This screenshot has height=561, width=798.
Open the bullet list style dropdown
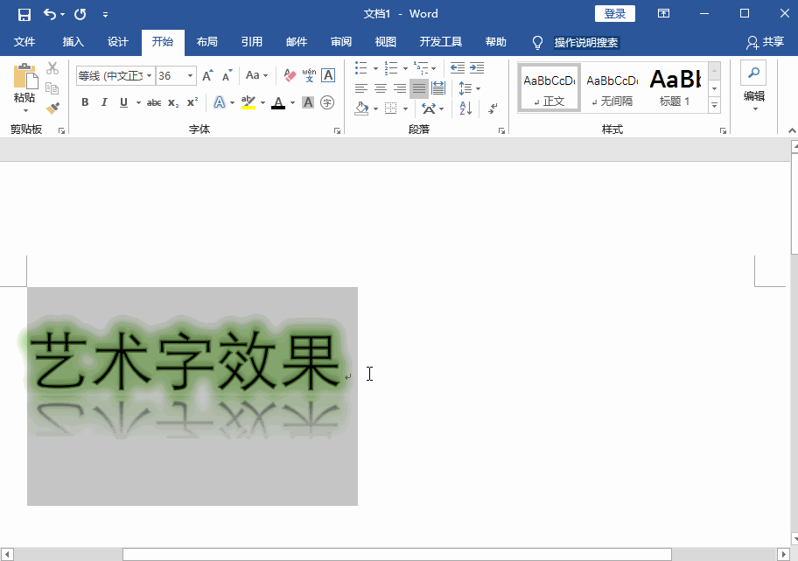[376, 68]
